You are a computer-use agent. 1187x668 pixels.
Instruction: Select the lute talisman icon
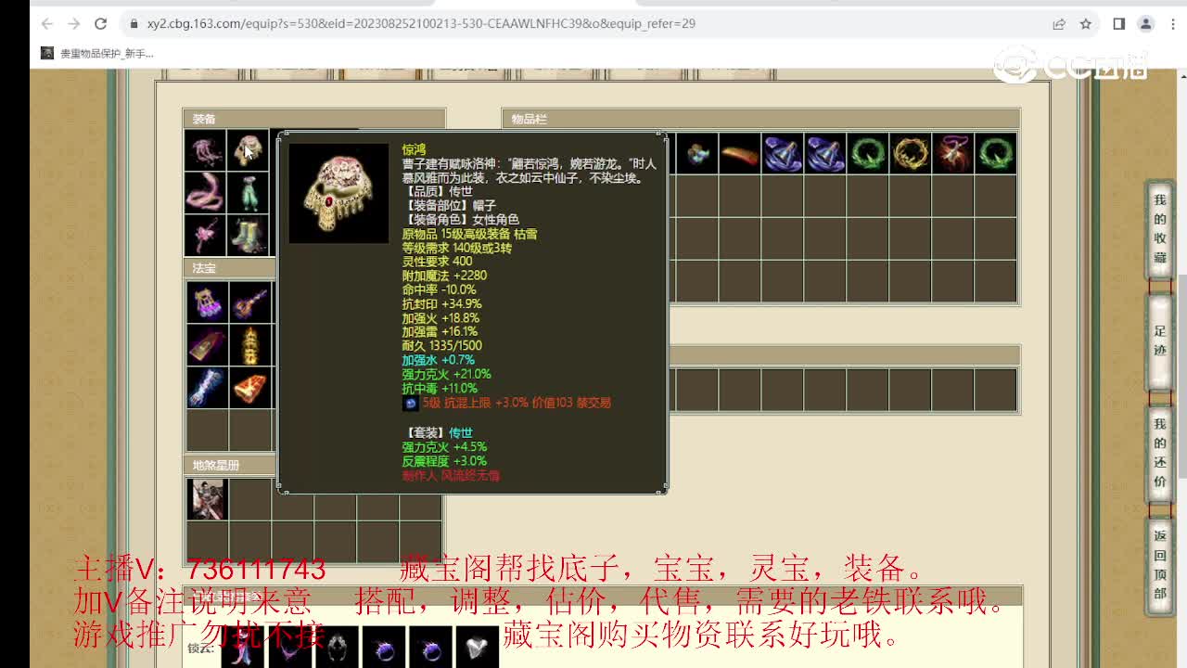tap(249, 302)
